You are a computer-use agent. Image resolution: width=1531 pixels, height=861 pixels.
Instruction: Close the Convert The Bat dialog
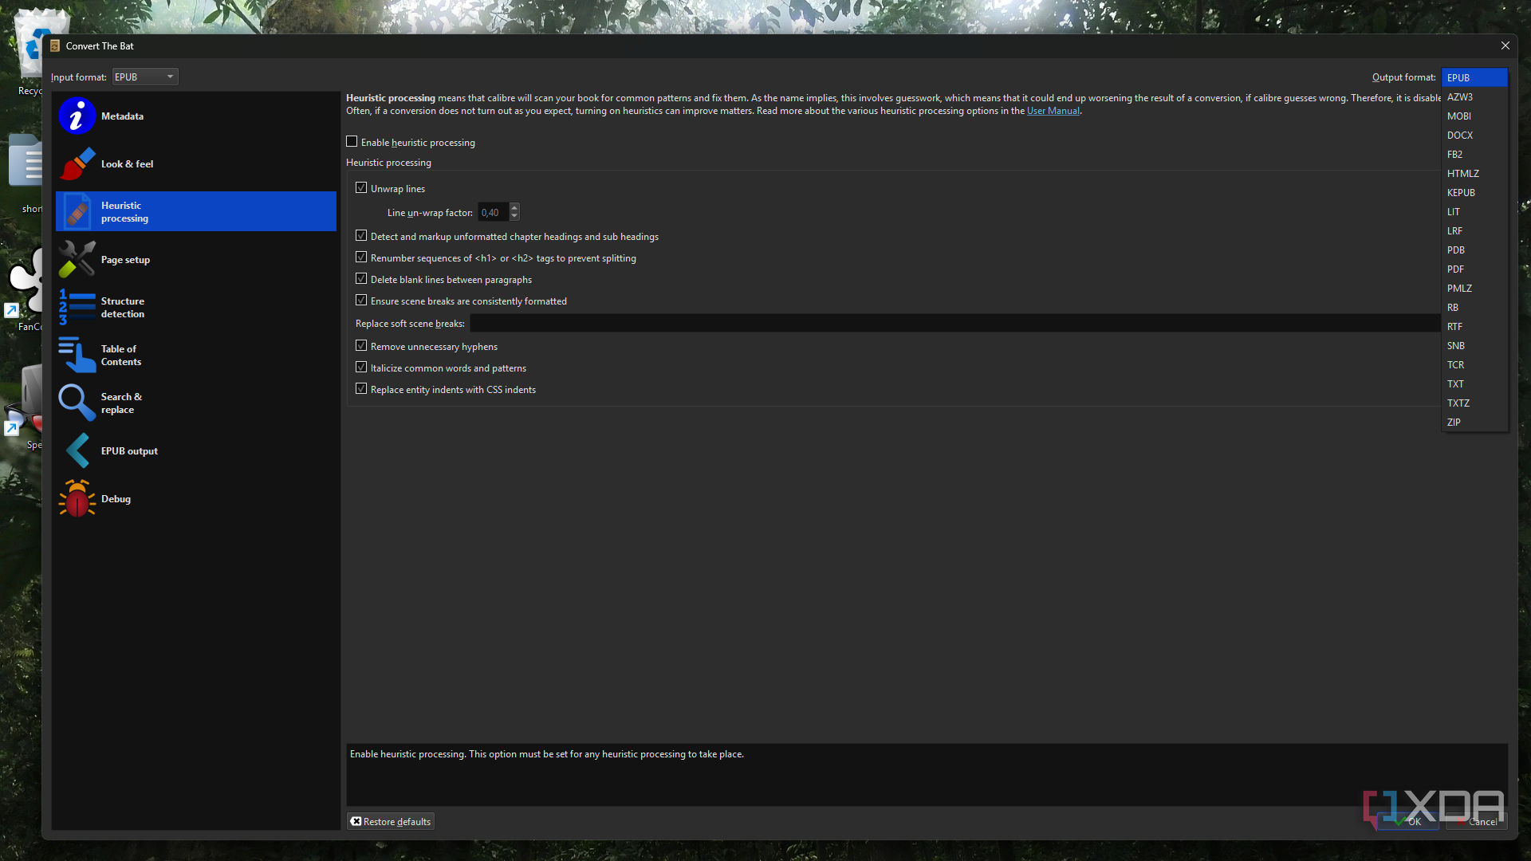coord(1505,45)
